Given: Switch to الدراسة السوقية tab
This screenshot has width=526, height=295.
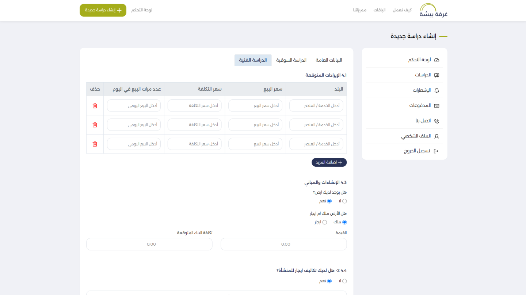Looking at the screenshot, I should click(x=291, y=60).
